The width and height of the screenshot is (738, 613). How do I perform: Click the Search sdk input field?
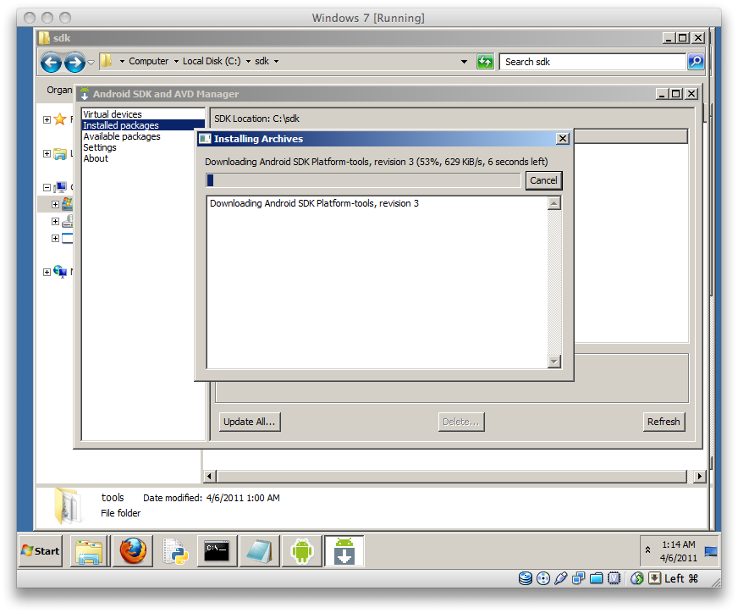click(592, 62)
